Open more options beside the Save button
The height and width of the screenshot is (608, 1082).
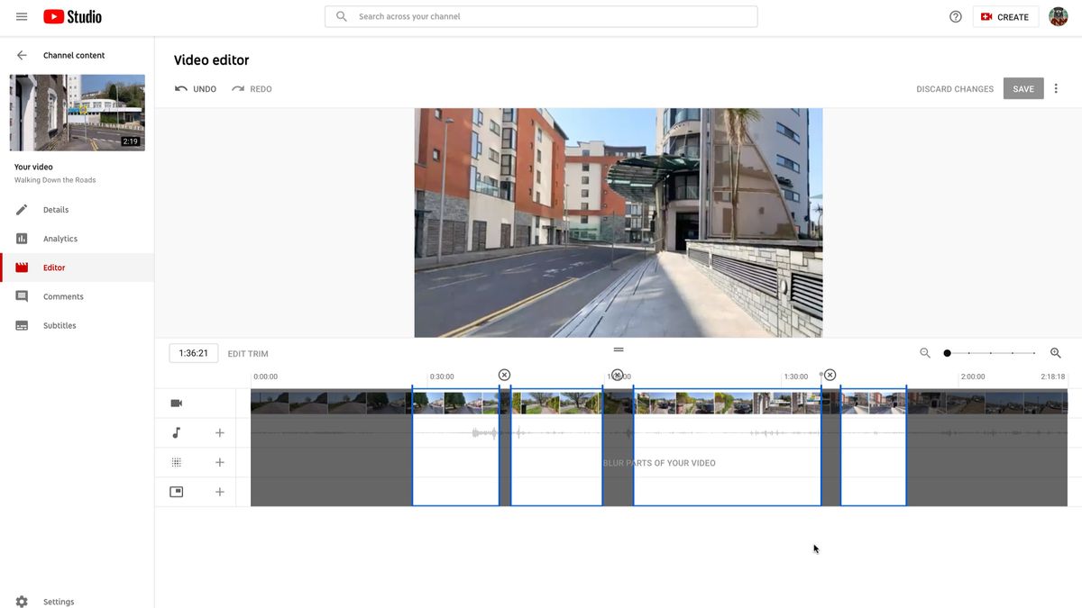(x=1056, y=88)
